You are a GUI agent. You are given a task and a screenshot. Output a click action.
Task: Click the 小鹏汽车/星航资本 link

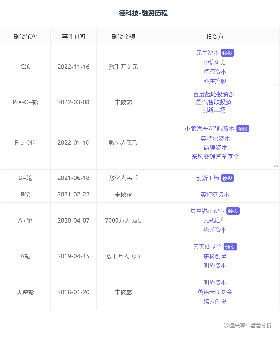pyautogui.click(x=209, y=129)
